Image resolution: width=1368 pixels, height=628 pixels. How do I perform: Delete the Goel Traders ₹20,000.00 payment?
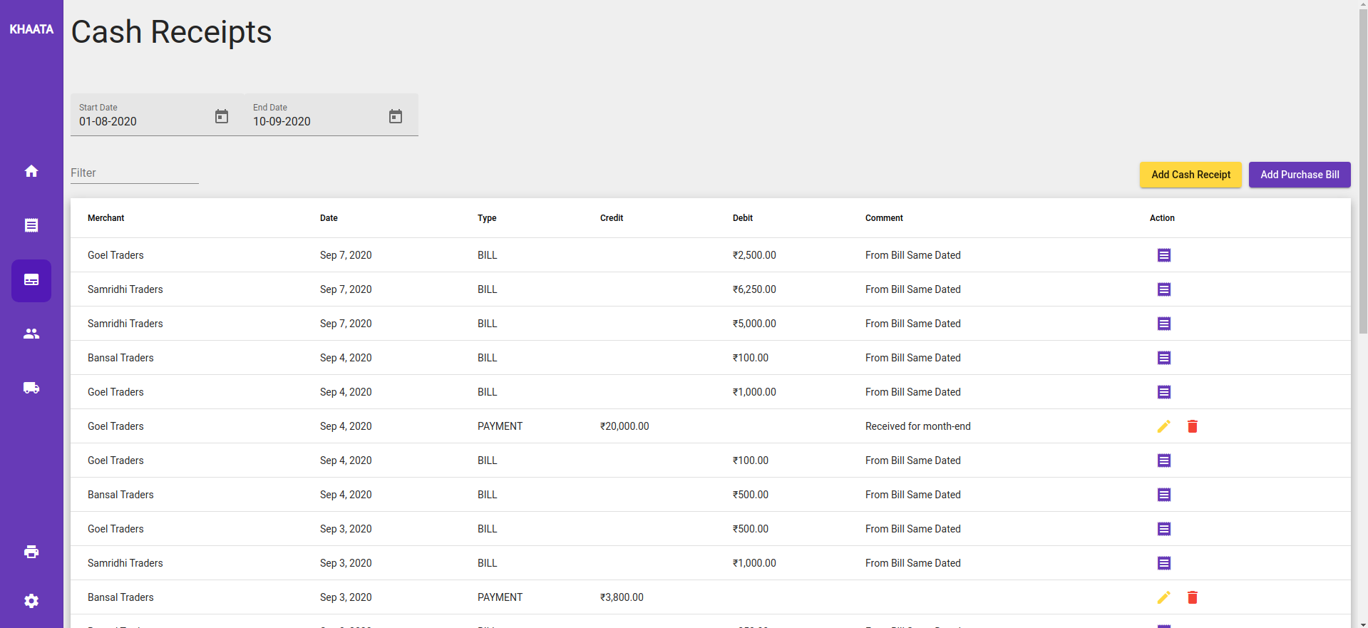pyautogui.click(x=1193, y=426)
